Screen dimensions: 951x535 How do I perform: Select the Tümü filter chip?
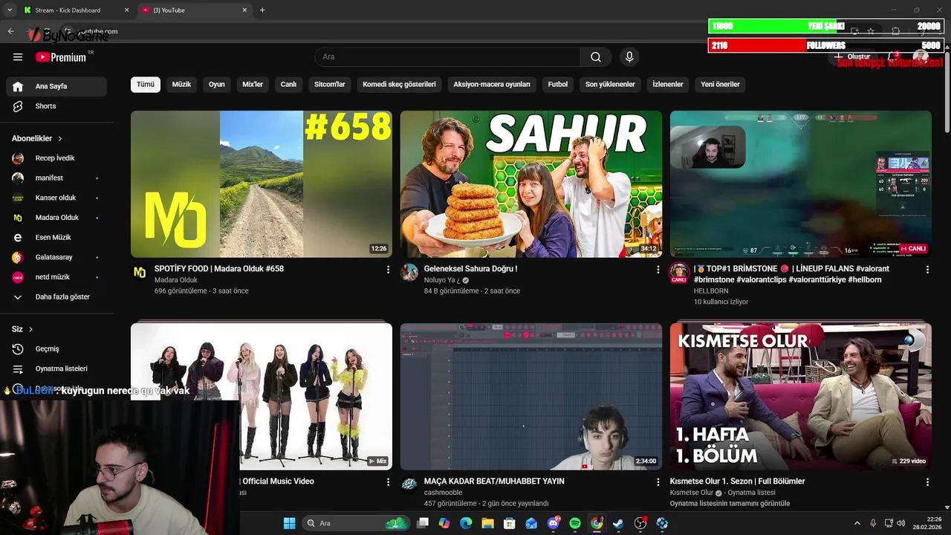pos(146,84)
